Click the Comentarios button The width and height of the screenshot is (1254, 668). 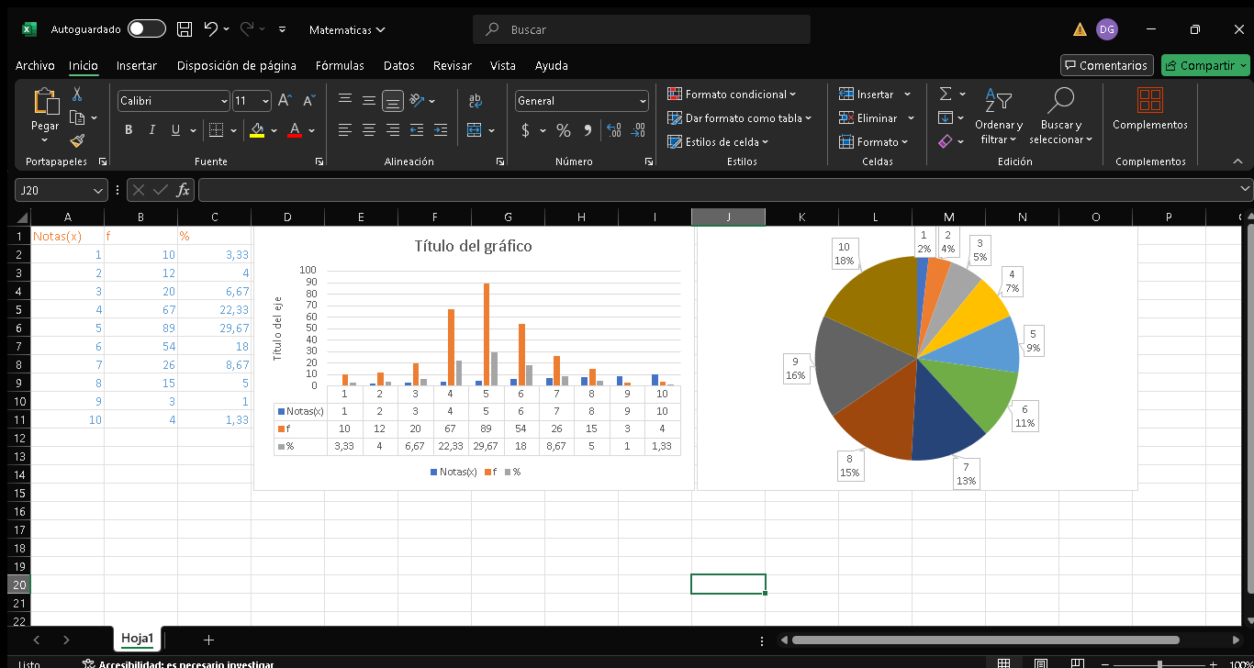[1107, 65]
